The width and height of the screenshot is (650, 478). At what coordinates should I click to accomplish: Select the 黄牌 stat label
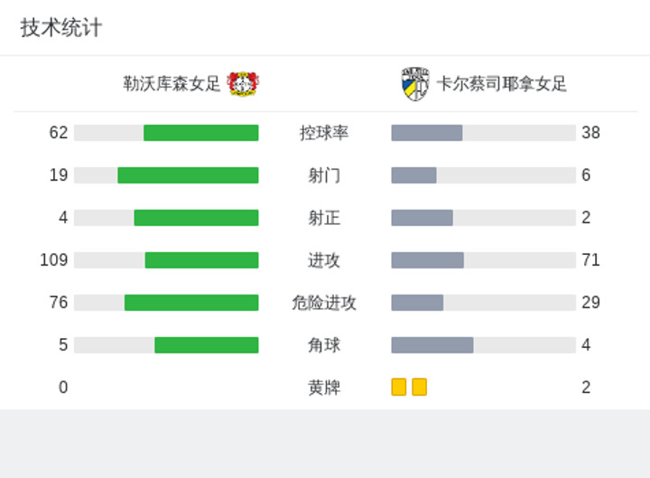point(324,388)
